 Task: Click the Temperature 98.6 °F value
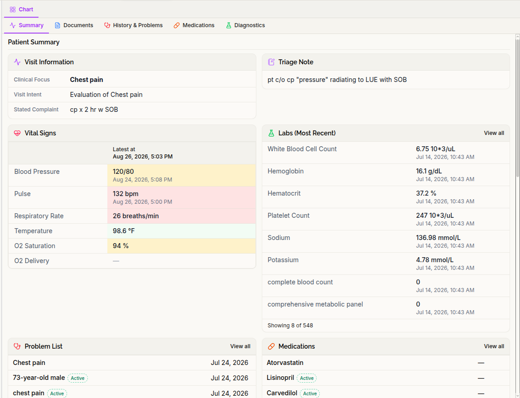tap(124, 231)
